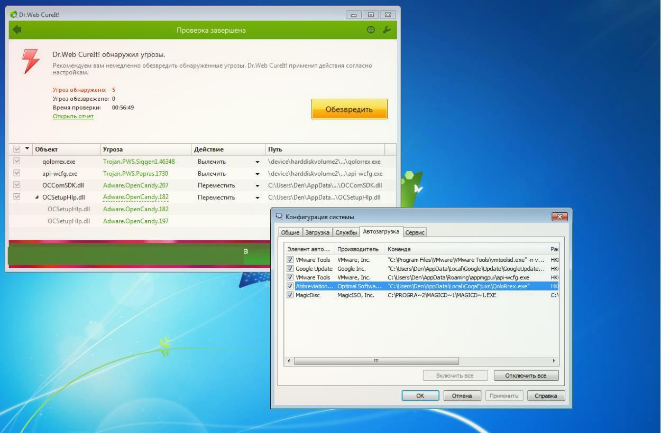Open the selection dropdown arrow in list header
Viewport: 661px width, 433px height.
[27, 149]
